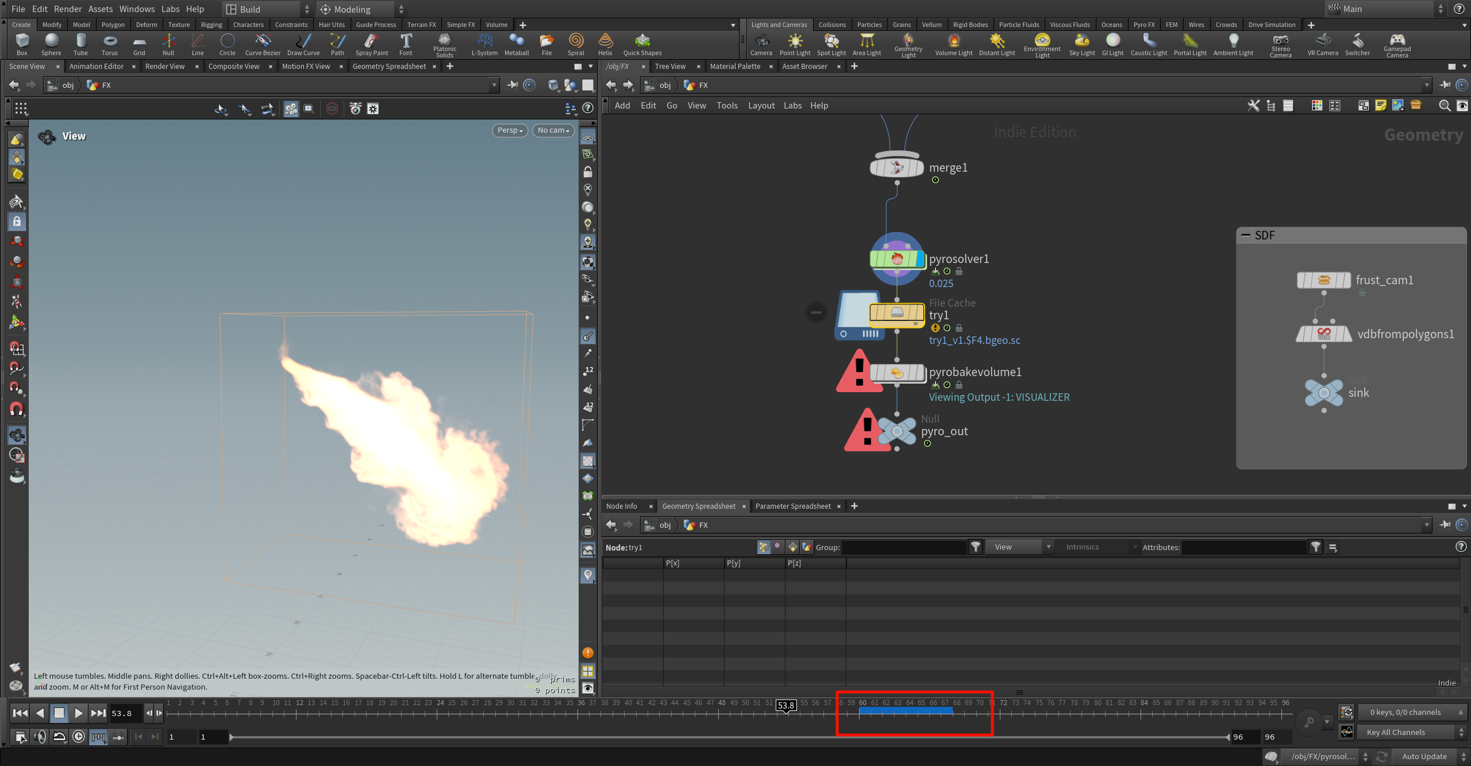Select the Metaball shelf tool
The width and height of the screenshot is (1471, 766).
coord(517,44)
